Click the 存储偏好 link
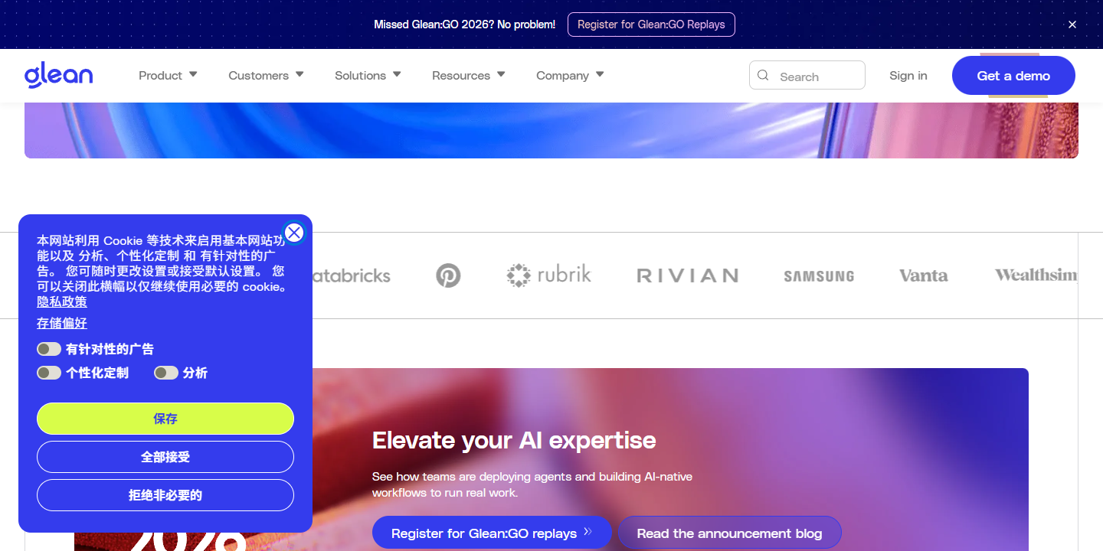 click(62, 323)
